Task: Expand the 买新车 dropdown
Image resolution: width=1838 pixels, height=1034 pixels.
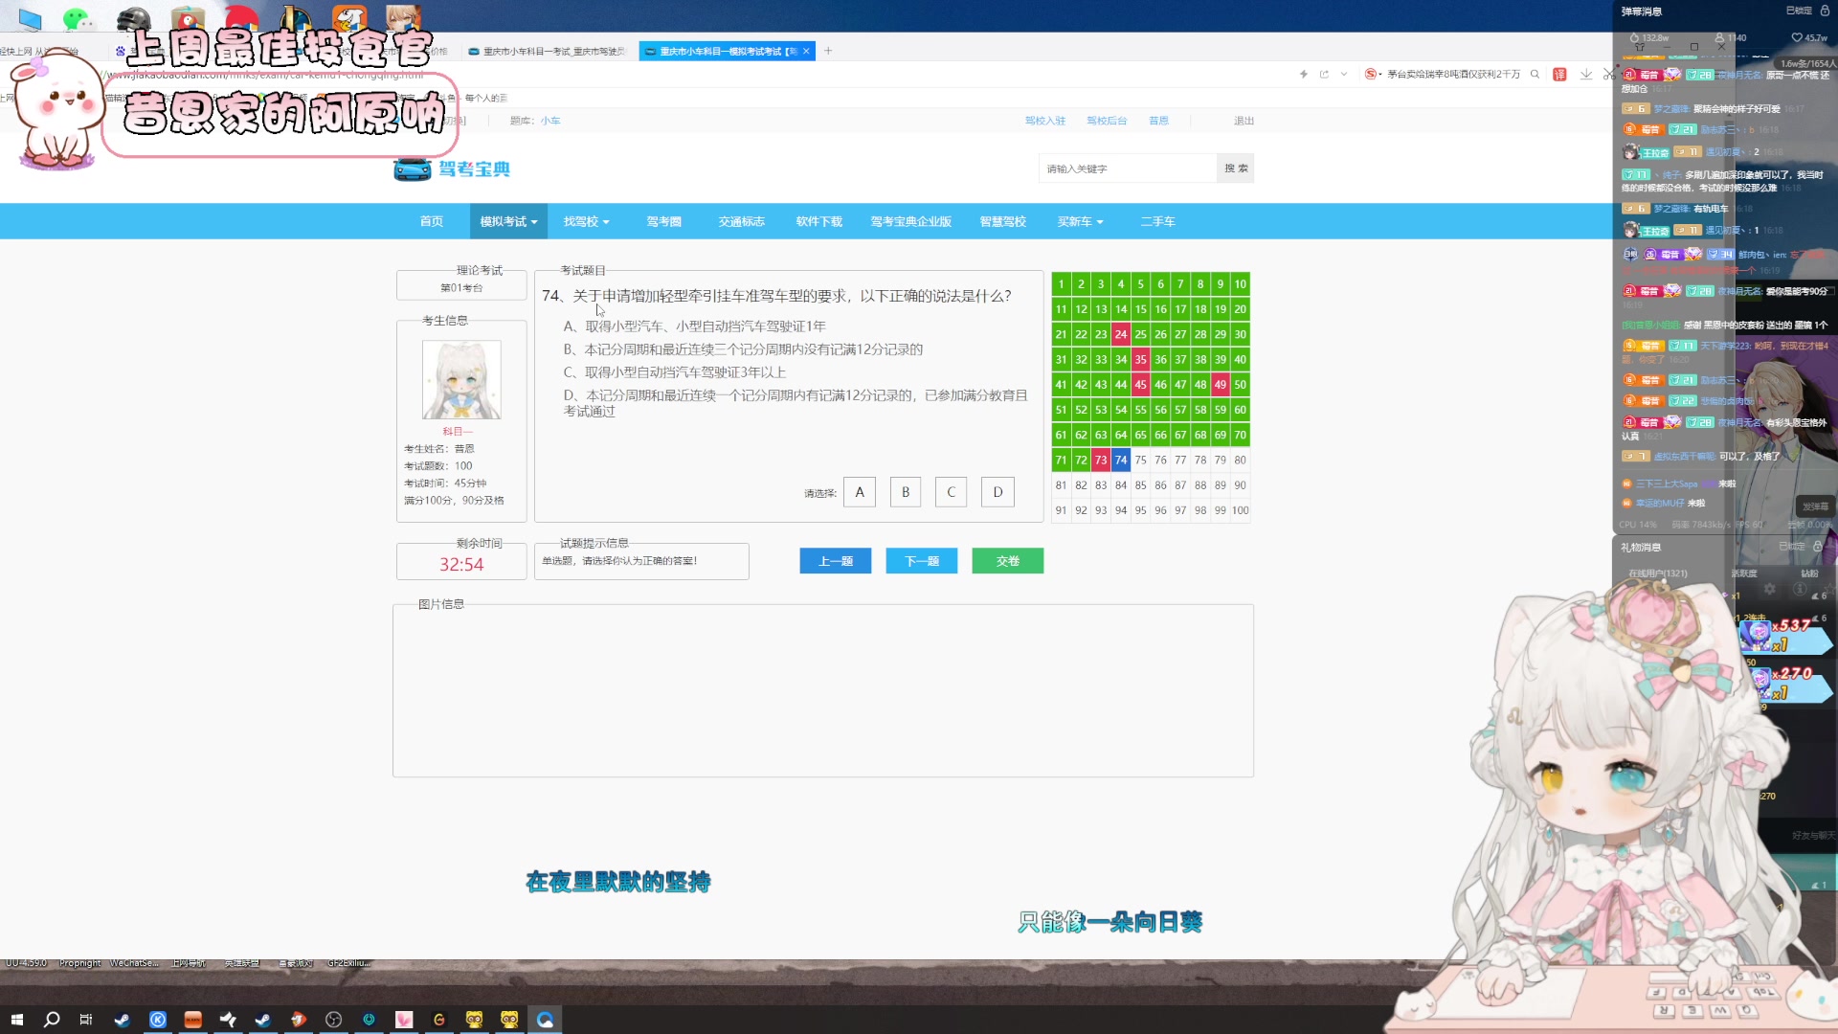Action: pos(1079,221)
